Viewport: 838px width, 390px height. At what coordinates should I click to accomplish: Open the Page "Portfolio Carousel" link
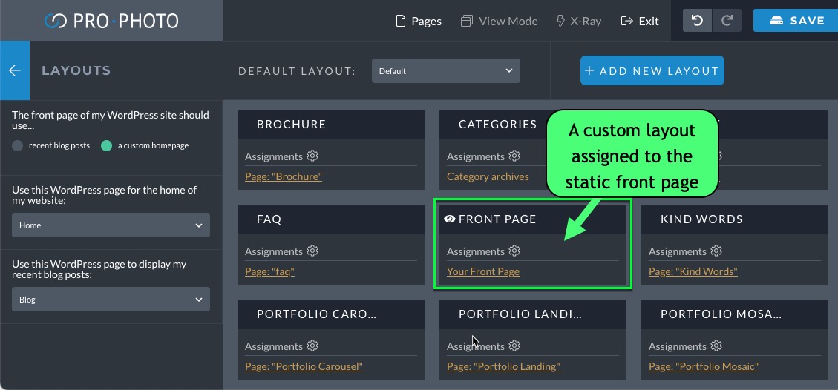304,366
